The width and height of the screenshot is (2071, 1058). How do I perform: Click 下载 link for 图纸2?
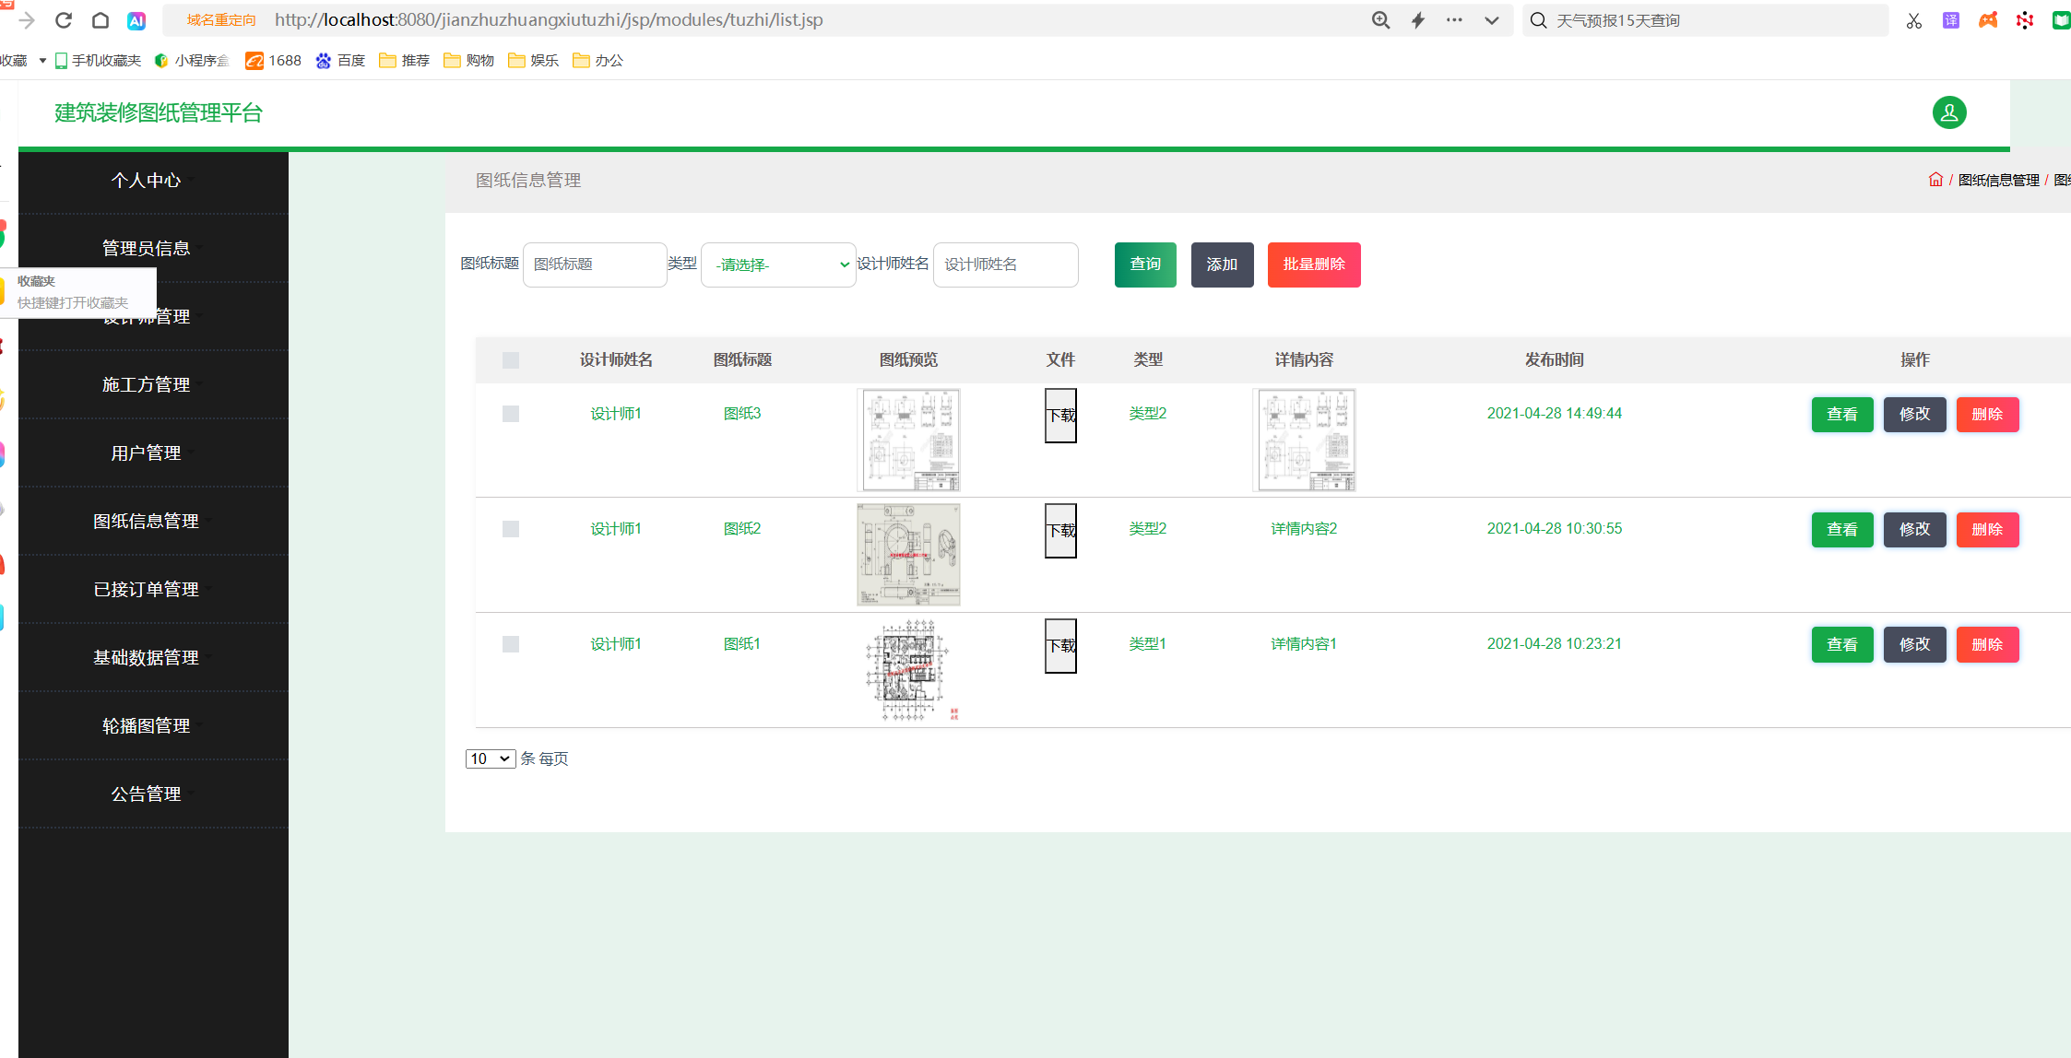1059,530
